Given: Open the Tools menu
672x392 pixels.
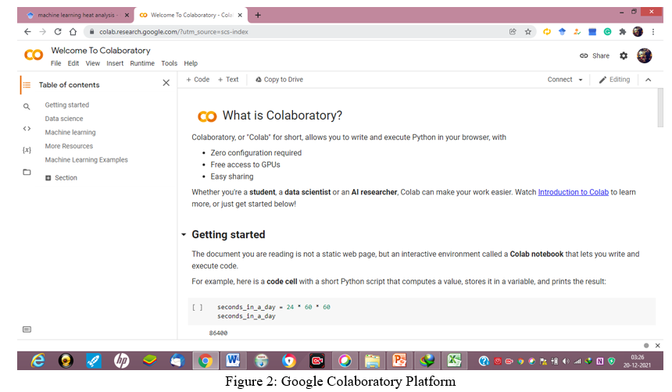Looking at the screenshot, I should tap(170, 63).
